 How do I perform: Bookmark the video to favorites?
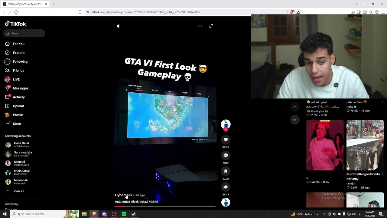click(226, 171)
